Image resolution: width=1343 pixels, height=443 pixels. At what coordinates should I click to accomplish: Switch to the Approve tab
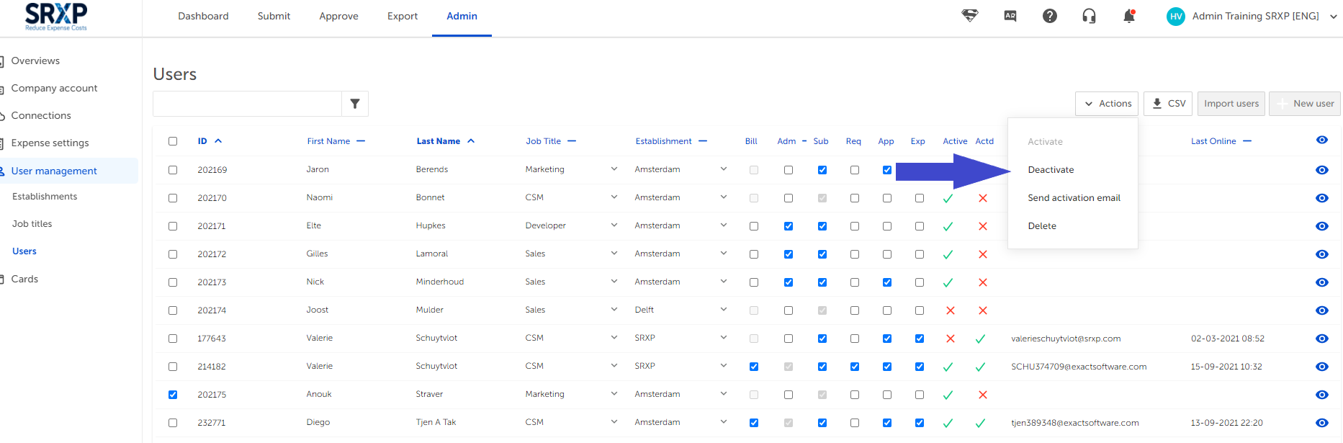[x=338, y=17]
